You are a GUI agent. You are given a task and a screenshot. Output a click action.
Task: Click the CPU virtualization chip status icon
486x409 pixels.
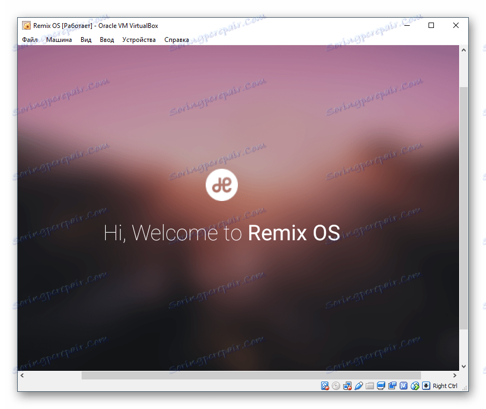pyautogui.click(x=403, y=386)
